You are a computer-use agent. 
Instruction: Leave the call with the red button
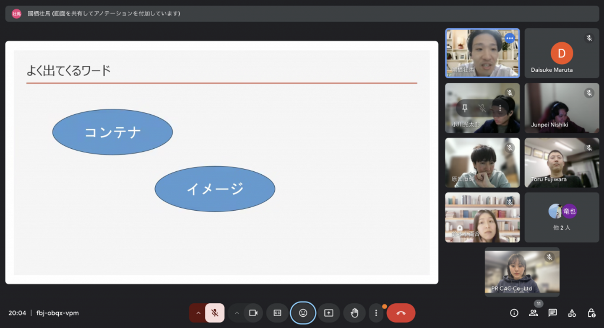pos(401,313)
